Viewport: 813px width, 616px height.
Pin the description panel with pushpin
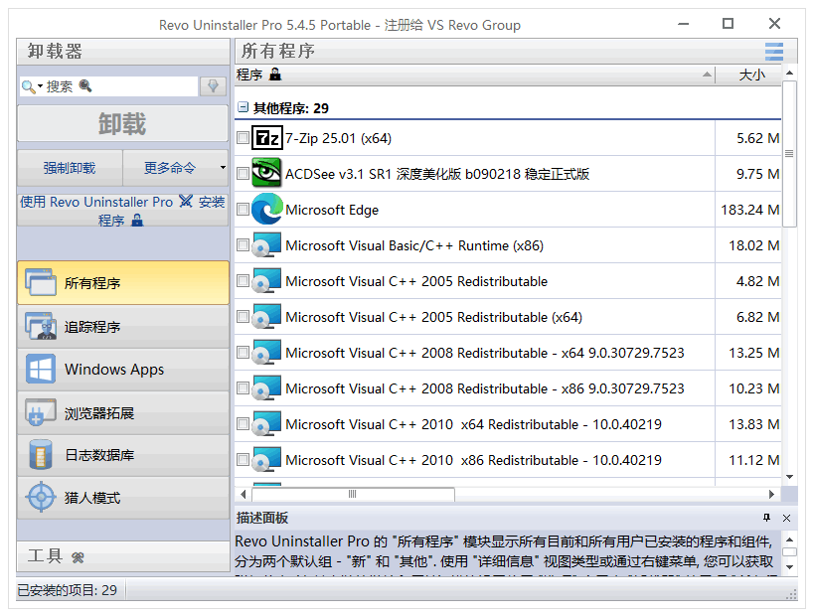coord(766,518)
